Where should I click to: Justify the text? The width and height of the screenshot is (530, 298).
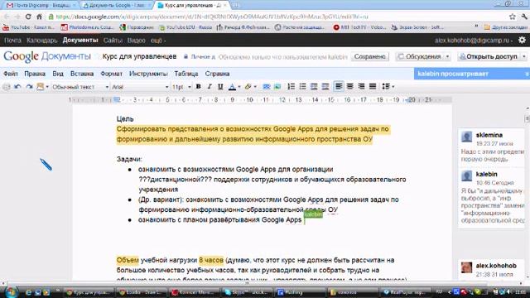pyautogui.click(x=373, y=87)
